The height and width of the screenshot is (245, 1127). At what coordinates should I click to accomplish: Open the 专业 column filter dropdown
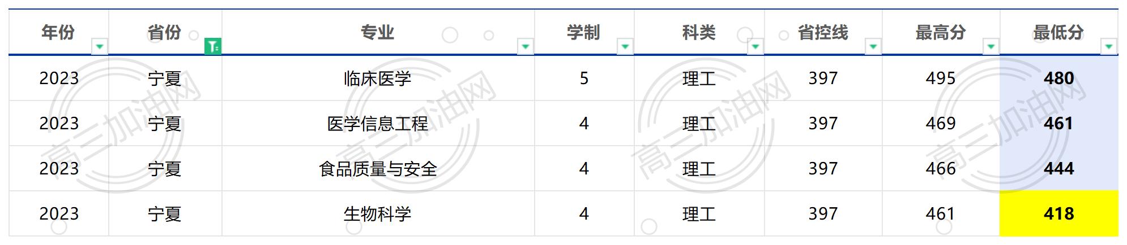coord(526,46)
